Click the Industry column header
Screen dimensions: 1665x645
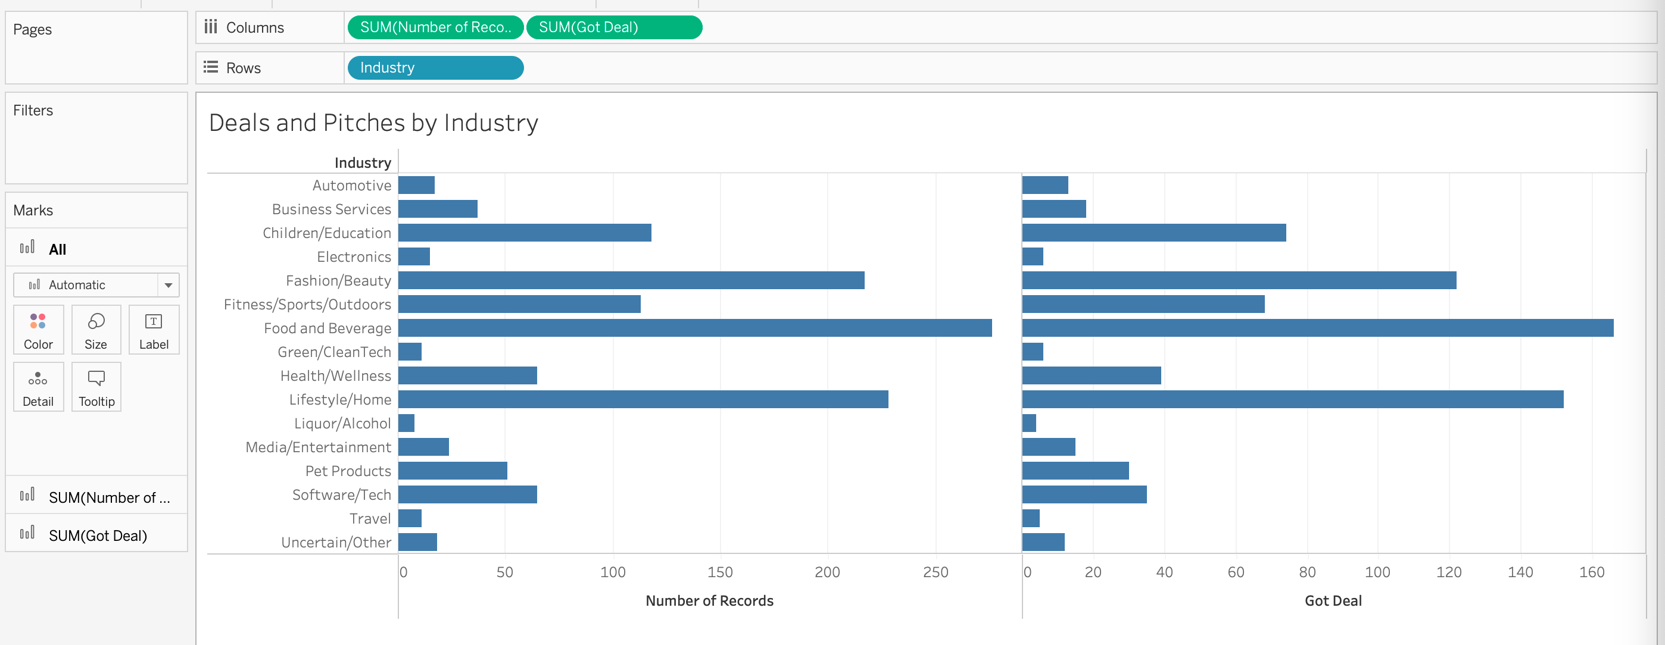tap(363, 162)
